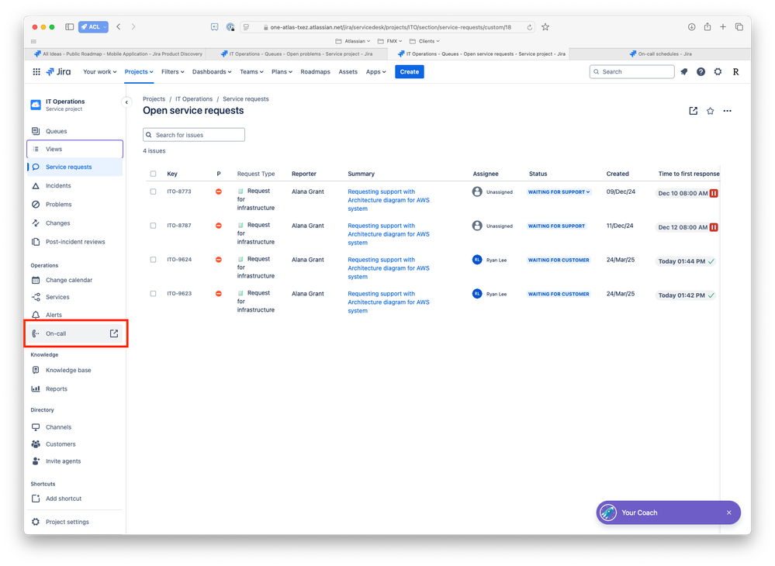Open Problems in the sidebar
This screenshot has width=775, height=566.
74,205
